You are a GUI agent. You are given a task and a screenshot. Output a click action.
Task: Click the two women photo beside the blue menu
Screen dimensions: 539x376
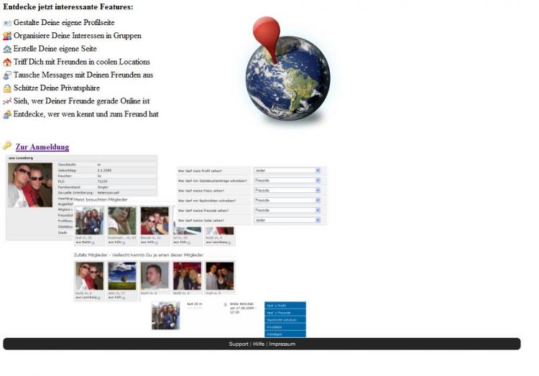pyautogui.click(x=166, y=316)
